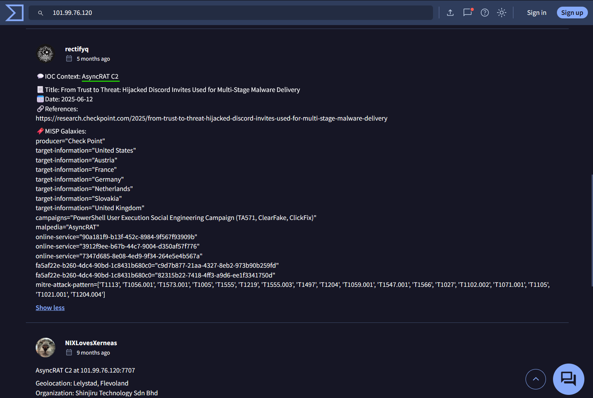
Task: Open the upload file icon
Action: [450, 13]
